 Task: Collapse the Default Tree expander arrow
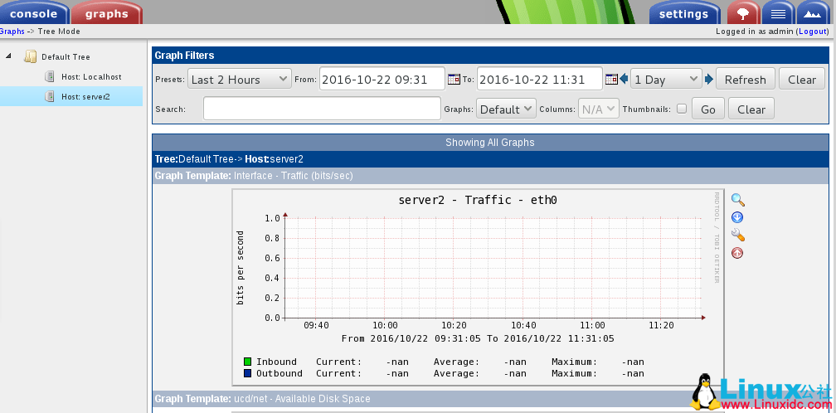point(9,56)
